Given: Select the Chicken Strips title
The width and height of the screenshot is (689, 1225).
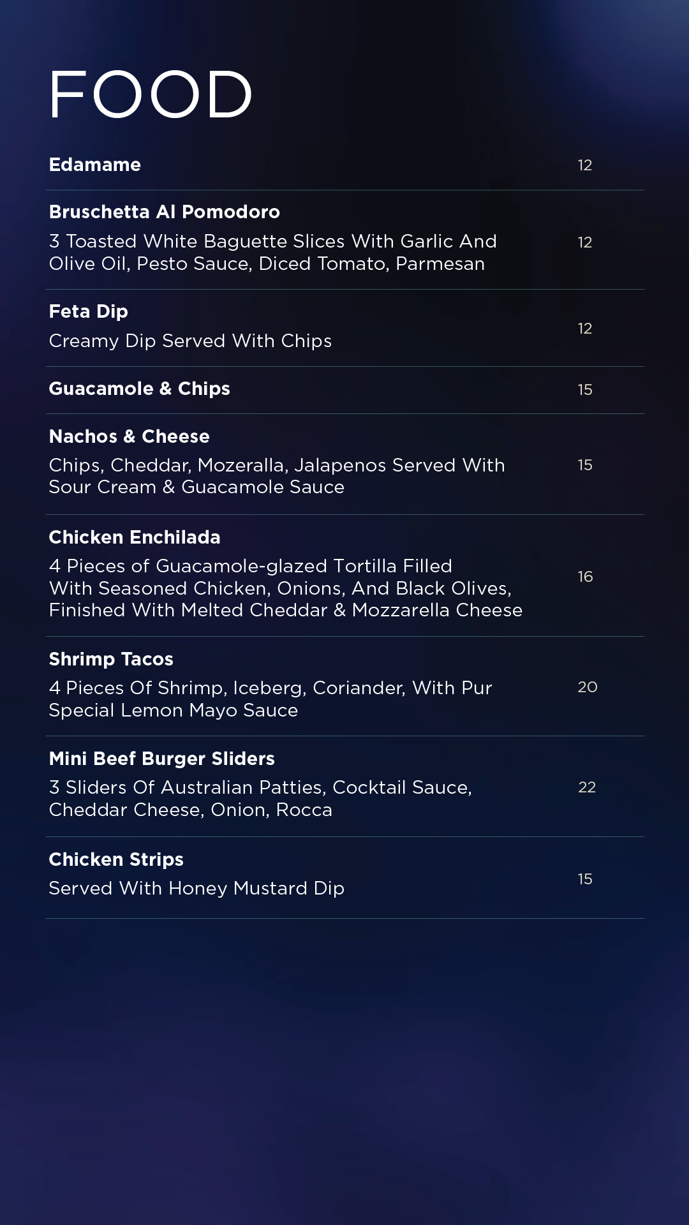Looking at the screenshot, I should click(x=116, y=859).
